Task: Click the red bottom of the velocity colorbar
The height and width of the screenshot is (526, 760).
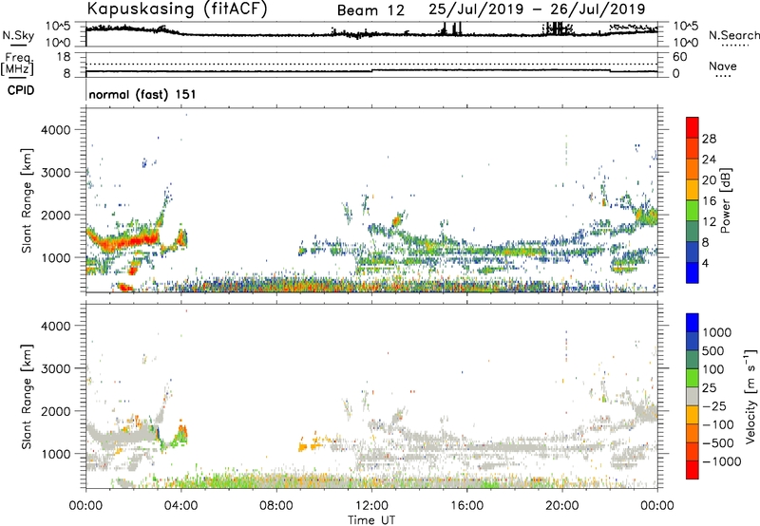Action: pyautogui.click(x=693, y=470)
